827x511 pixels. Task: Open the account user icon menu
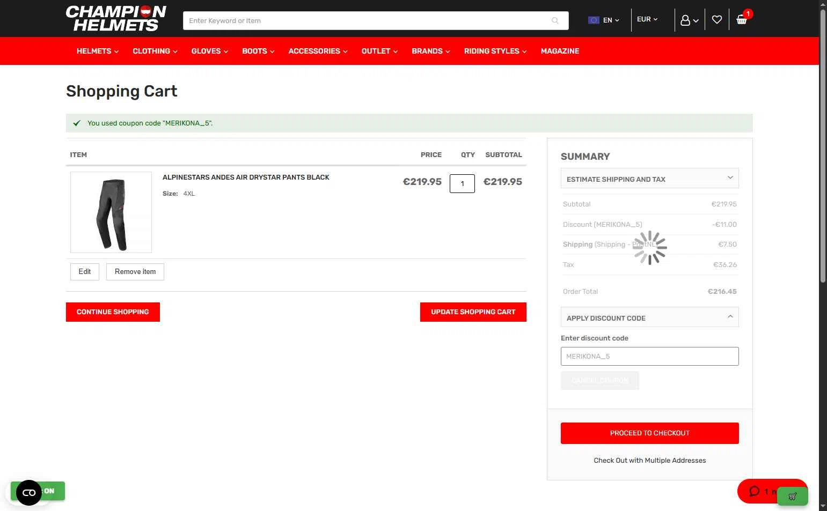tap(689, 20)
